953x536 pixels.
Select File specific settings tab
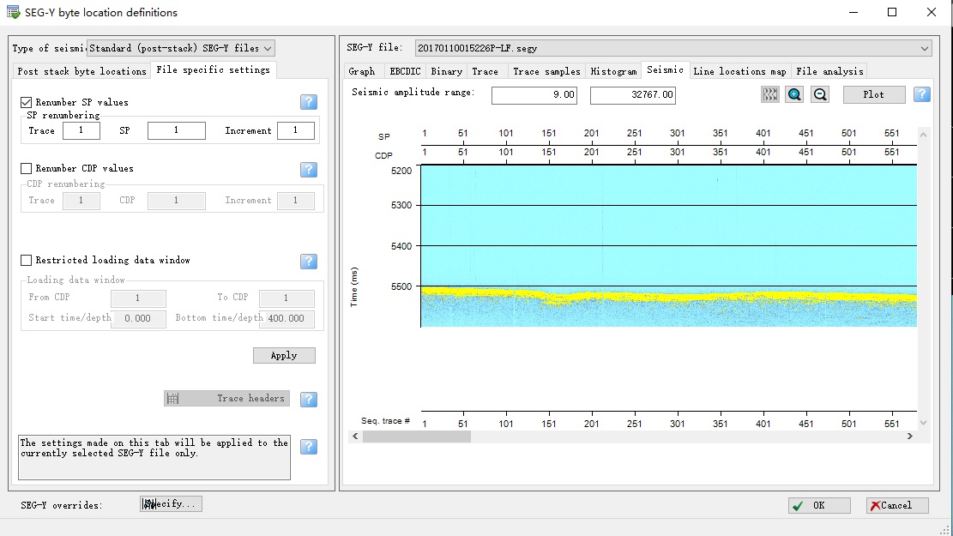213,69
